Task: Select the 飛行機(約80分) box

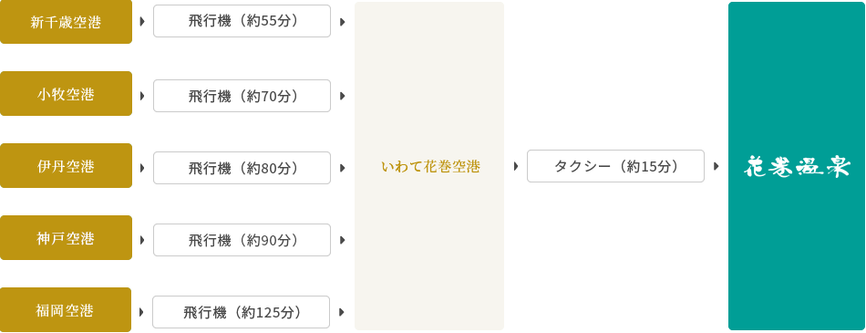Action: pyautogui.click(x=242, y=168)
